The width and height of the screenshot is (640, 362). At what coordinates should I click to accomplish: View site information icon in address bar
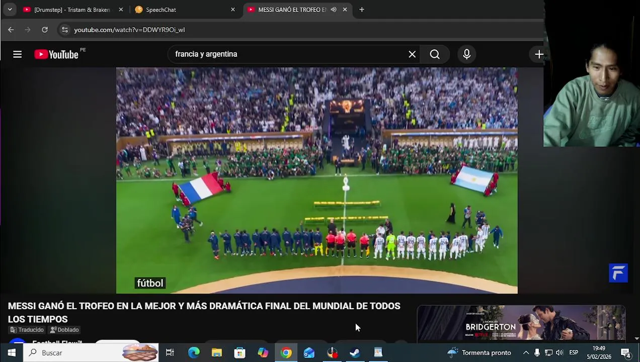click(x=64, y=30)
